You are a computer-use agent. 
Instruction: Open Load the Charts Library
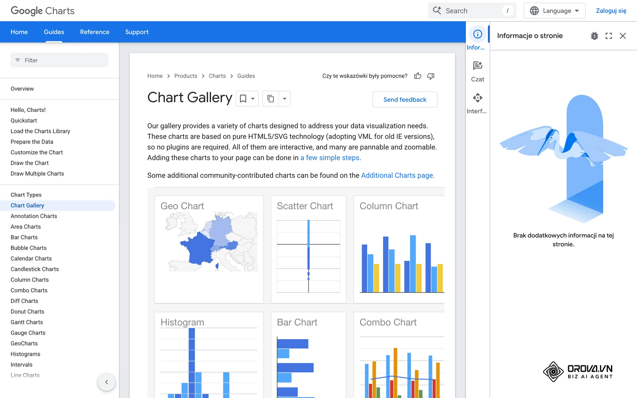(x=40, y=131)
